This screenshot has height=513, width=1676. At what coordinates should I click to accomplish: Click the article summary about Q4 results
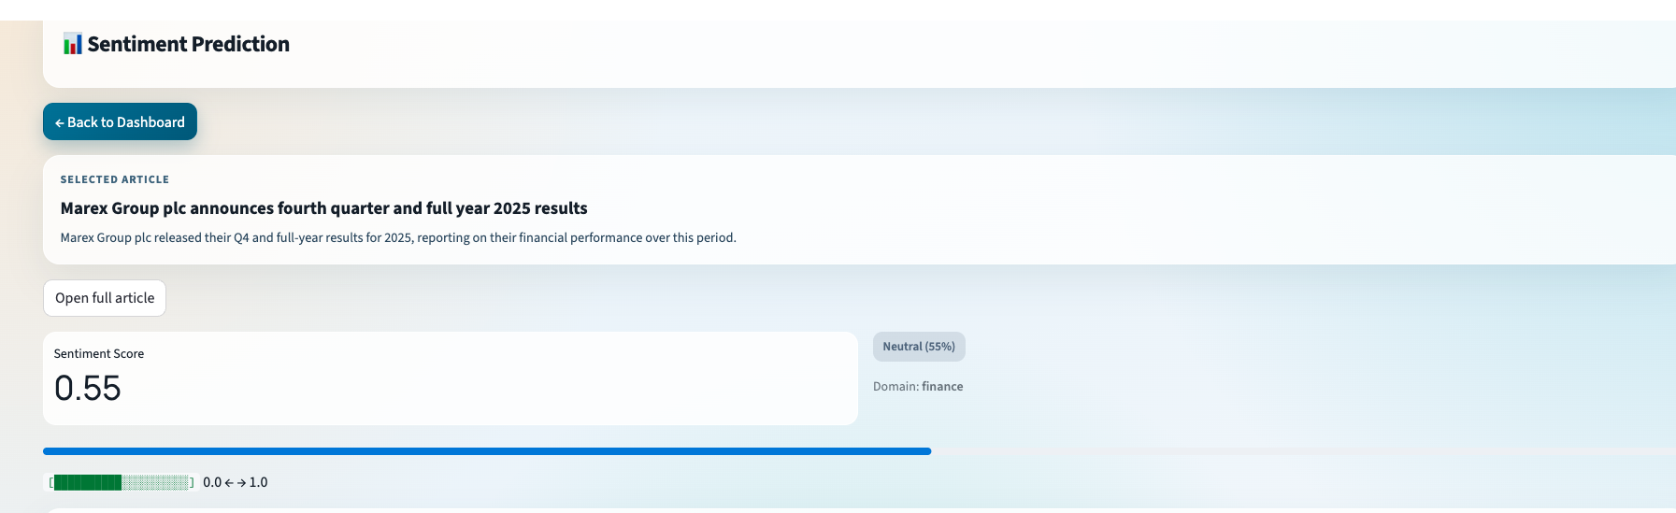click(x=398, y=237)
